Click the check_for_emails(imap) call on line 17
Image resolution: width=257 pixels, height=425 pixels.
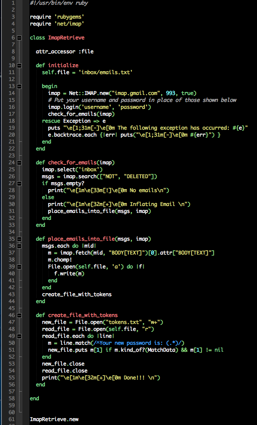pos(81,114)
